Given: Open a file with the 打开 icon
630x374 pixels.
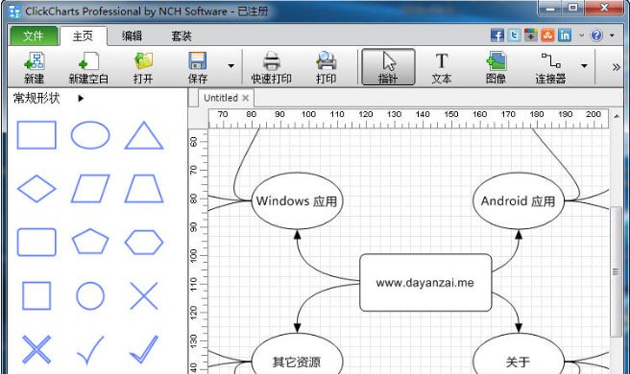Looking at the screenshot, I should (x=143, y=67).
